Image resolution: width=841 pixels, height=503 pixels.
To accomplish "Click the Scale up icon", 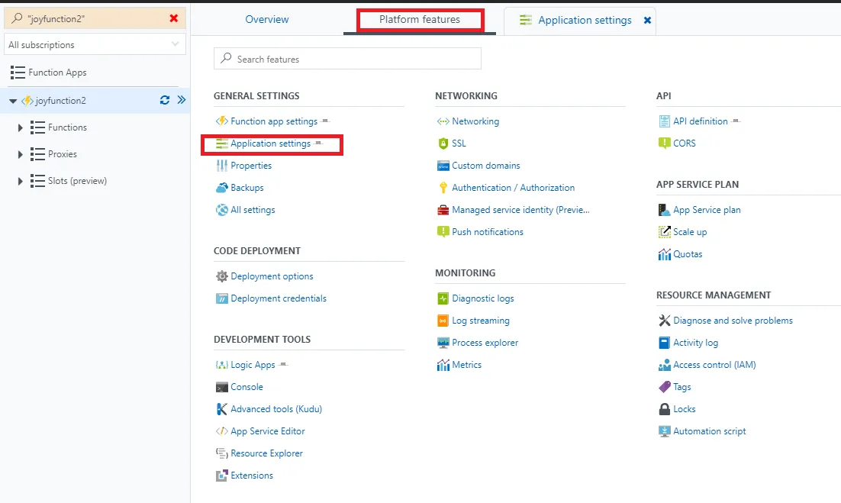I will click(664, 232).
